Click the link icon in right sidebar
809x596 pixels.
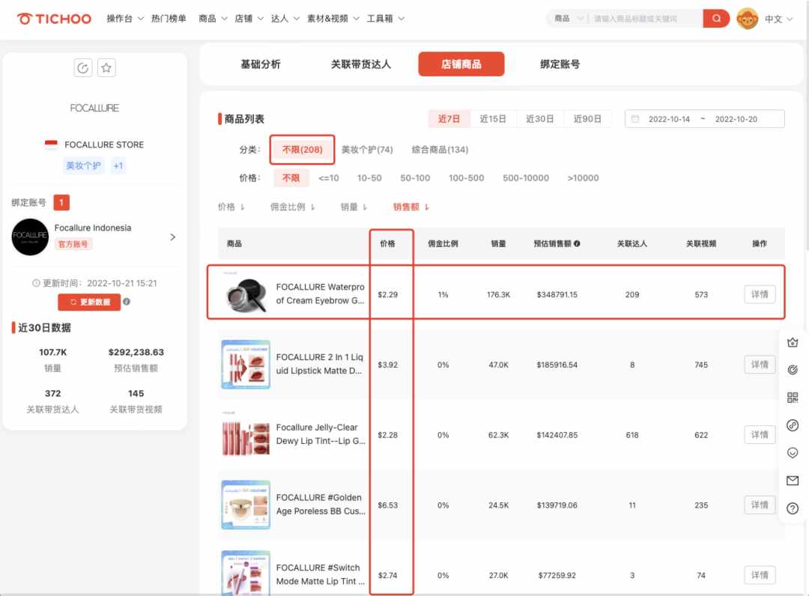click(793, 425)
